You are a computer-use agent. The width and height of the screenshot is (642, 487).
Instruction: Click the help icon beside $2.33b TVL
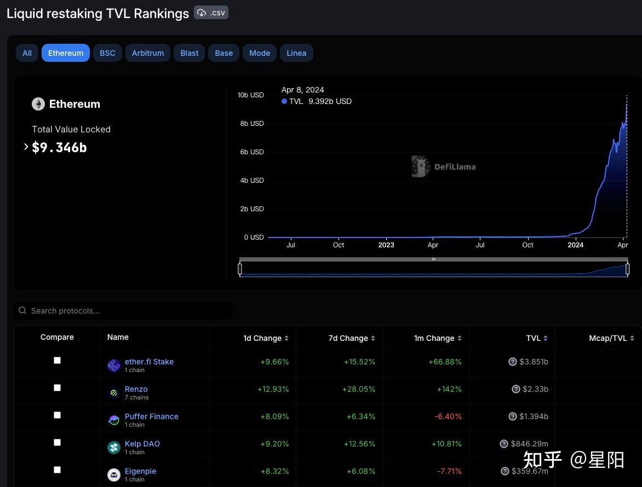click(x=516, y=389)
